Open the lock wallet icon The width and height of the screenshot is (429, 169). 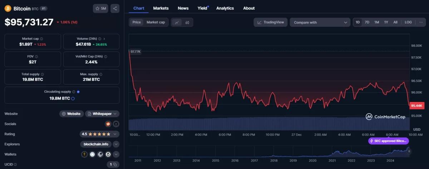click(108, 154)
